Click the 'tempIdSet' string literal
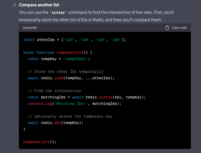 pos(76,59)
